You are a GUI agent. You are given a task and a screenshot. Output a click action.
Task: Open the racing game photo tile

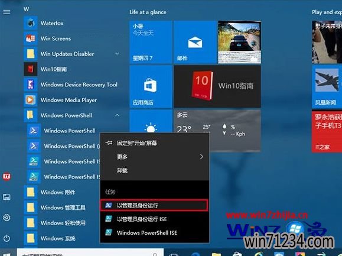click(239, 42)
